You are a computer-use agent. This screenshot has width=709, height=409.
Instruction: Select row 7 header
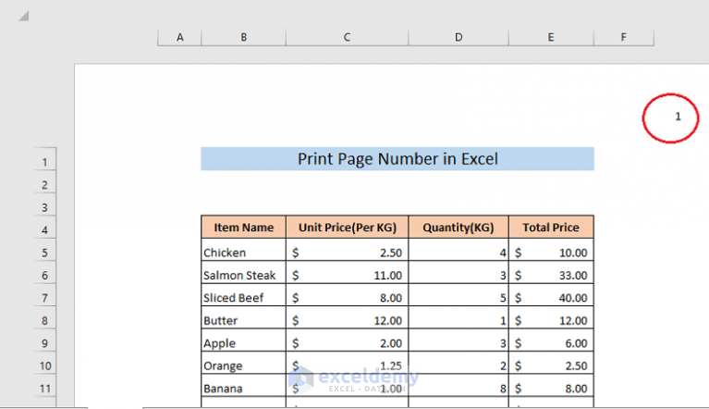point(44,295)
